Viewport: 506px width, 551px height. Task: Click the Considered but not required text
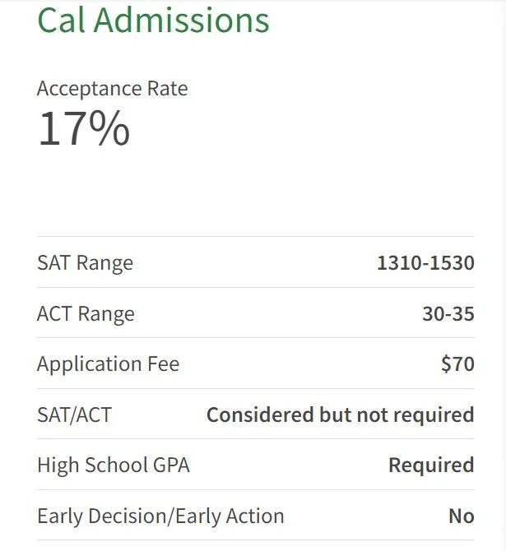coord(341,414)
